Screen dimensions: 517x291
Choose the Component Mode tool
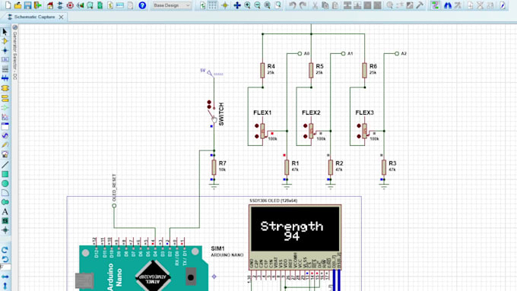(x=5, y=41)
